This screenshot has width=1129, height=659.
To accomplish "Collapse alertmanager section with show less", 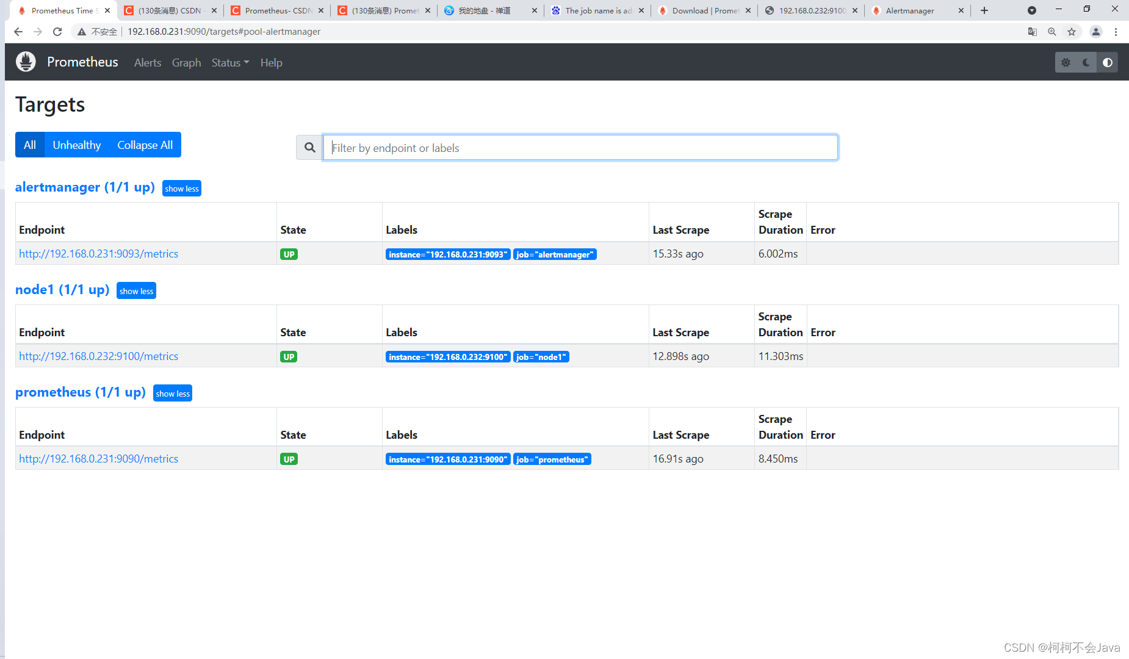I will (x=182, y=189).
